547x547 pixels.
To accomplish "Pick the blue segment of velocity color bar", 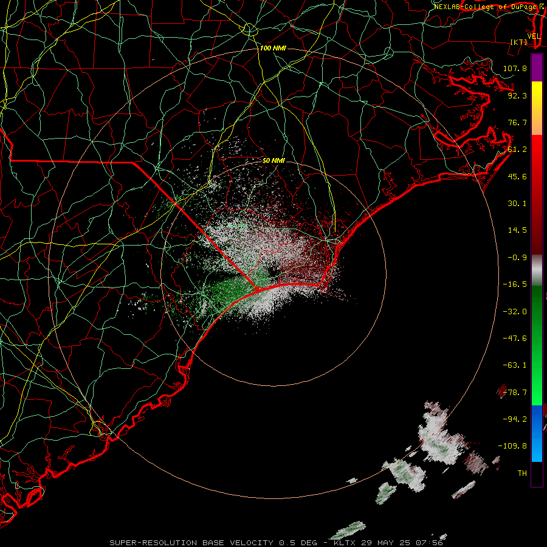I will pyautogui.click(x=537, y=433).
